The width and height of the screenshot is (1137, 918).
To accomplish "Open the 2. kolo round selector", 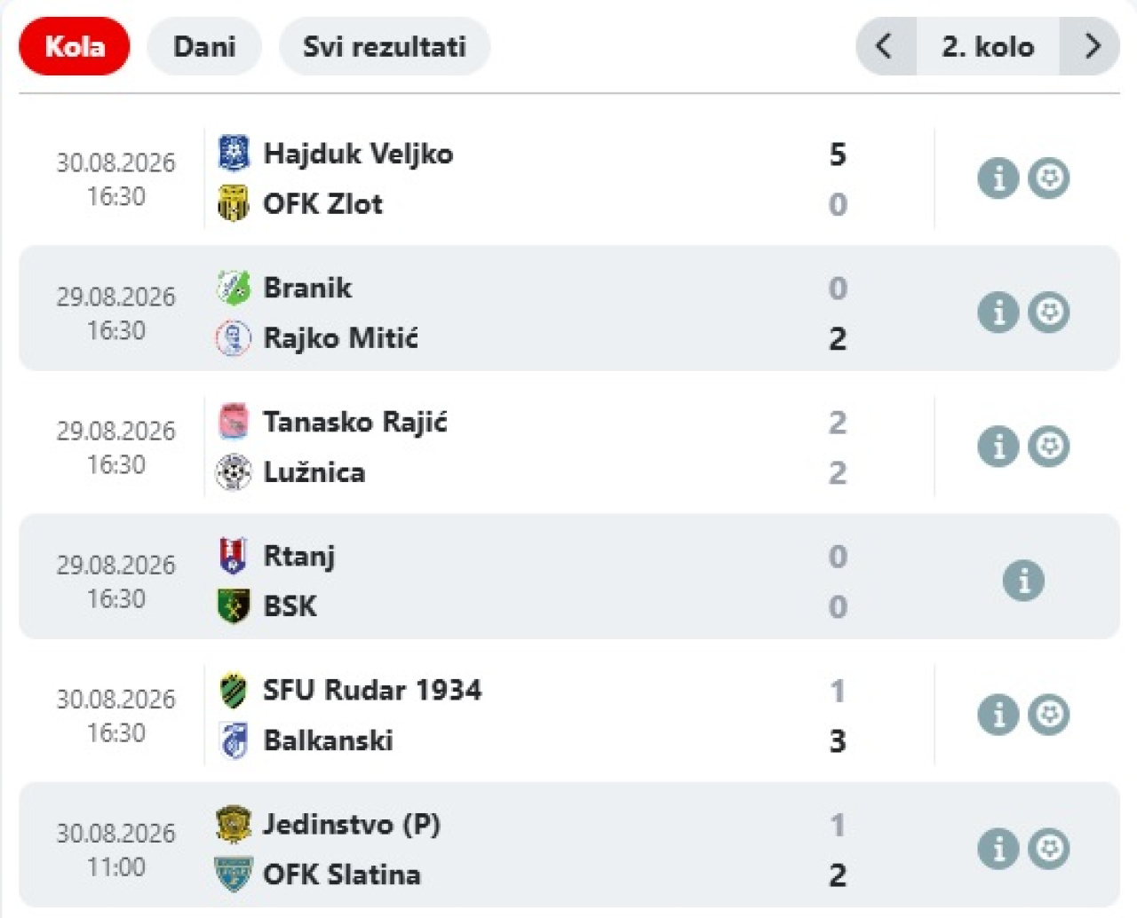I will coord(988,46).
